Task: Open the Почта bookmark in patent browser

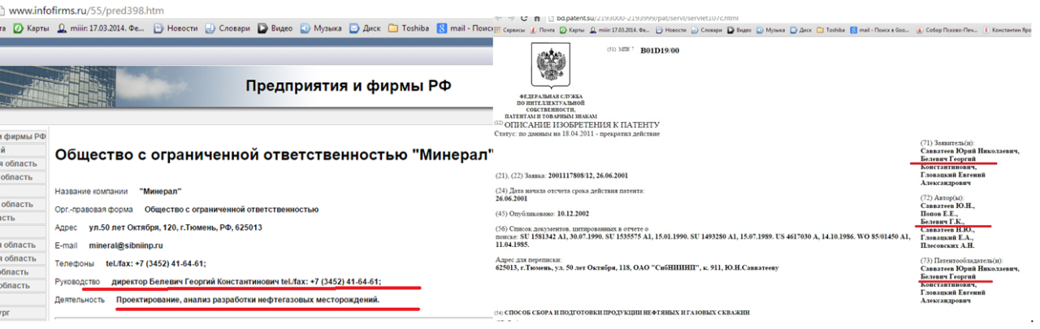Action: pyautogui.click(x=542, y=29)
